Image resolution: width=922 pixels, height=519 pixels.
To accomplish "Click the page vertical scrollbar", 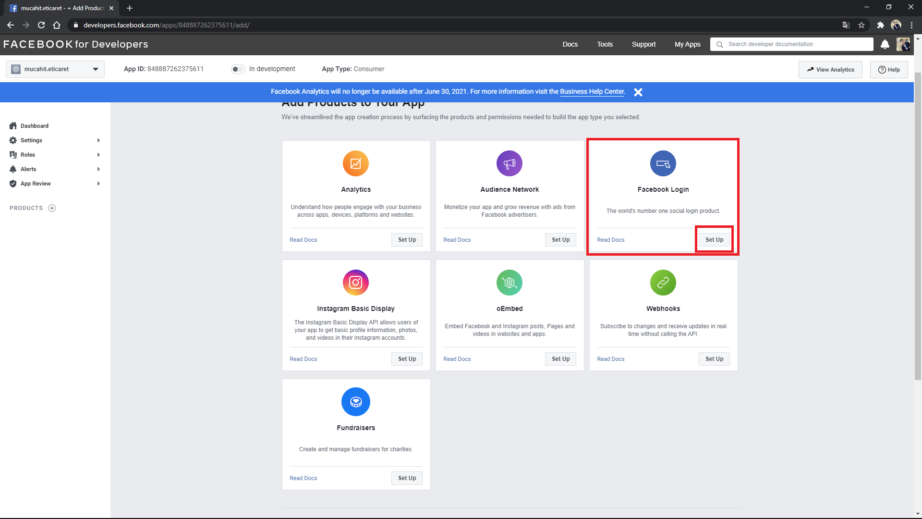I will pyautogui.click(x=918, y=226).
